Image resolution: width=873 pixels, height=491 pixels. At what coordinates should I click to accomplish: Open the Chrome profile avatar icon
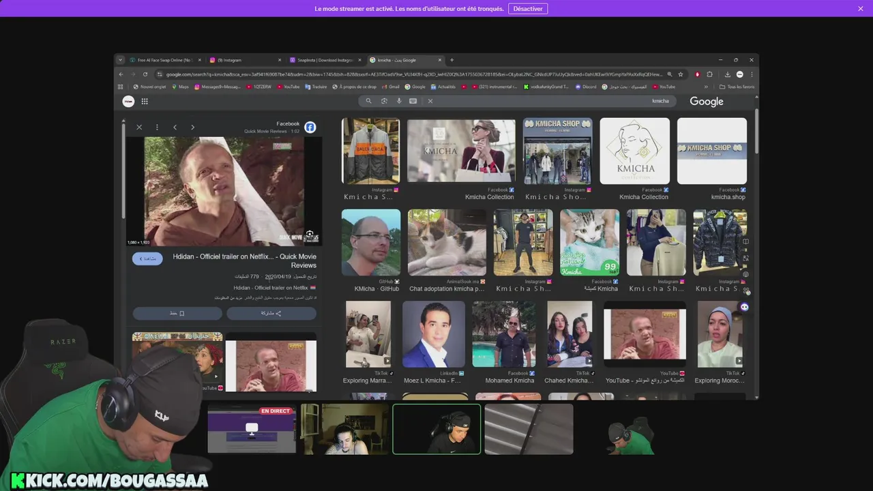739,74
